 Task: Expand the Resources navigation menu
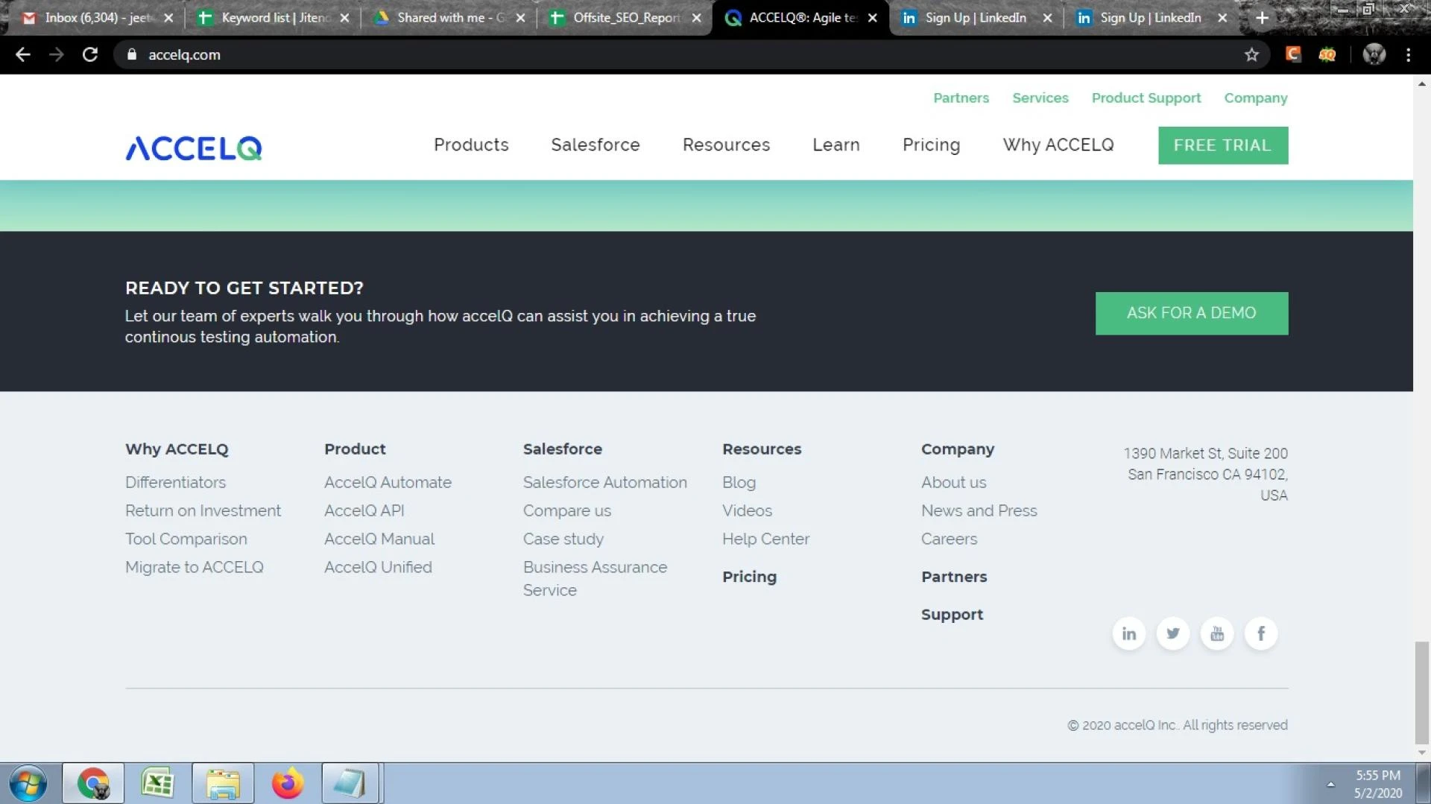pyautogui.click(x=726, y=145)
